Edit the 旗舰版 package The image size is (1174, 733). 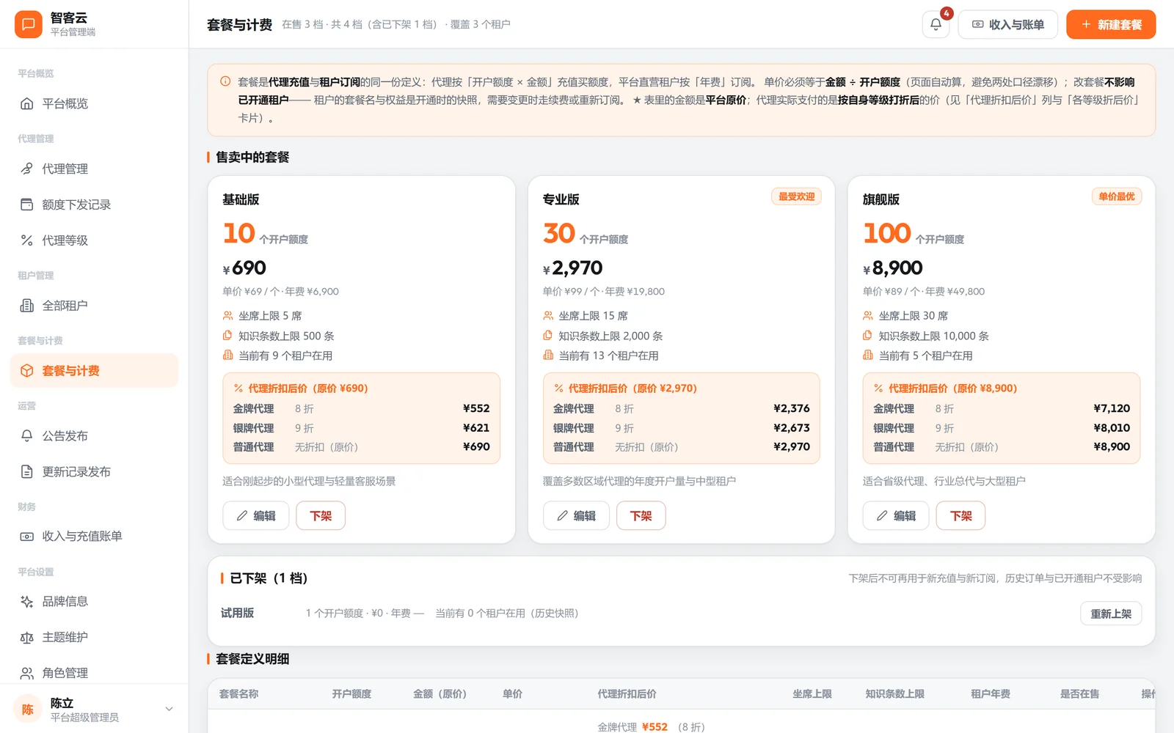(x=896, y=516)
